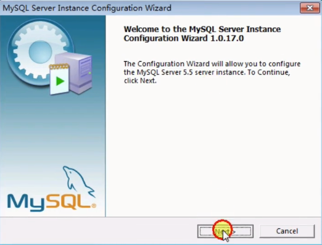Close the wizard with the red X

[310, 8]
